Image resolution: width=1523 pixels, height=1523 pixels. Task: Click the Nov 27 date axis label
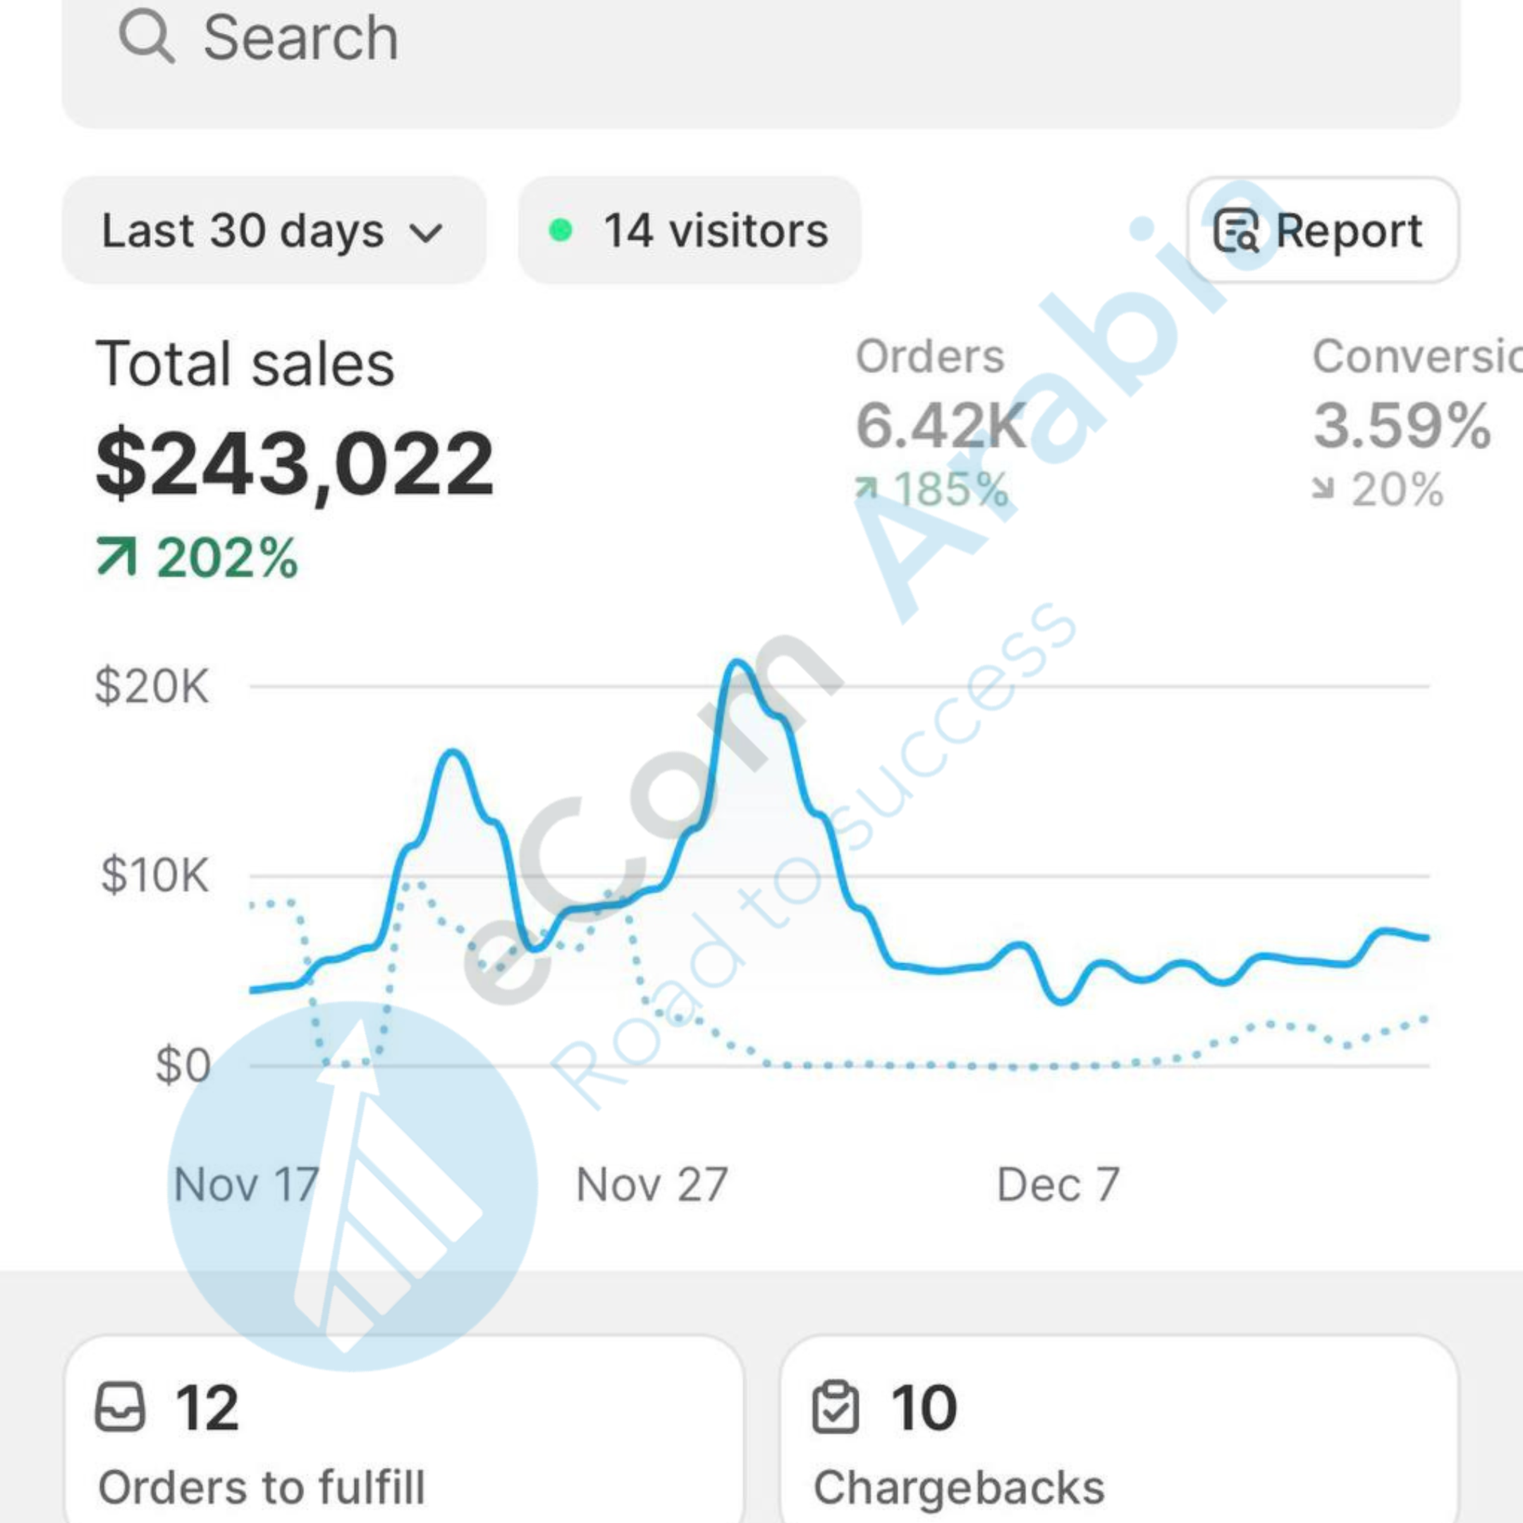pos(652,1185)
